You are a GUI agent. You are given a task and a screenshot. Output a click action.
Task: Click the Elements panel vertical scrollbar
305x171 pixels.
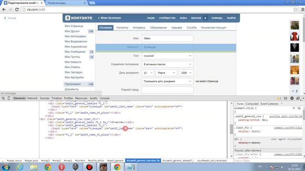[x=231, y=129]
